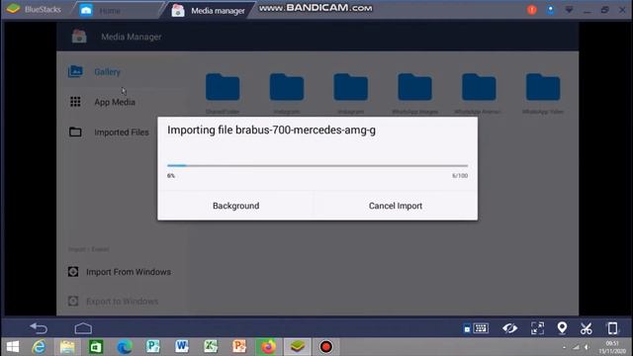
Task: Tap the Android back arrow
Action: coord(39,328)
